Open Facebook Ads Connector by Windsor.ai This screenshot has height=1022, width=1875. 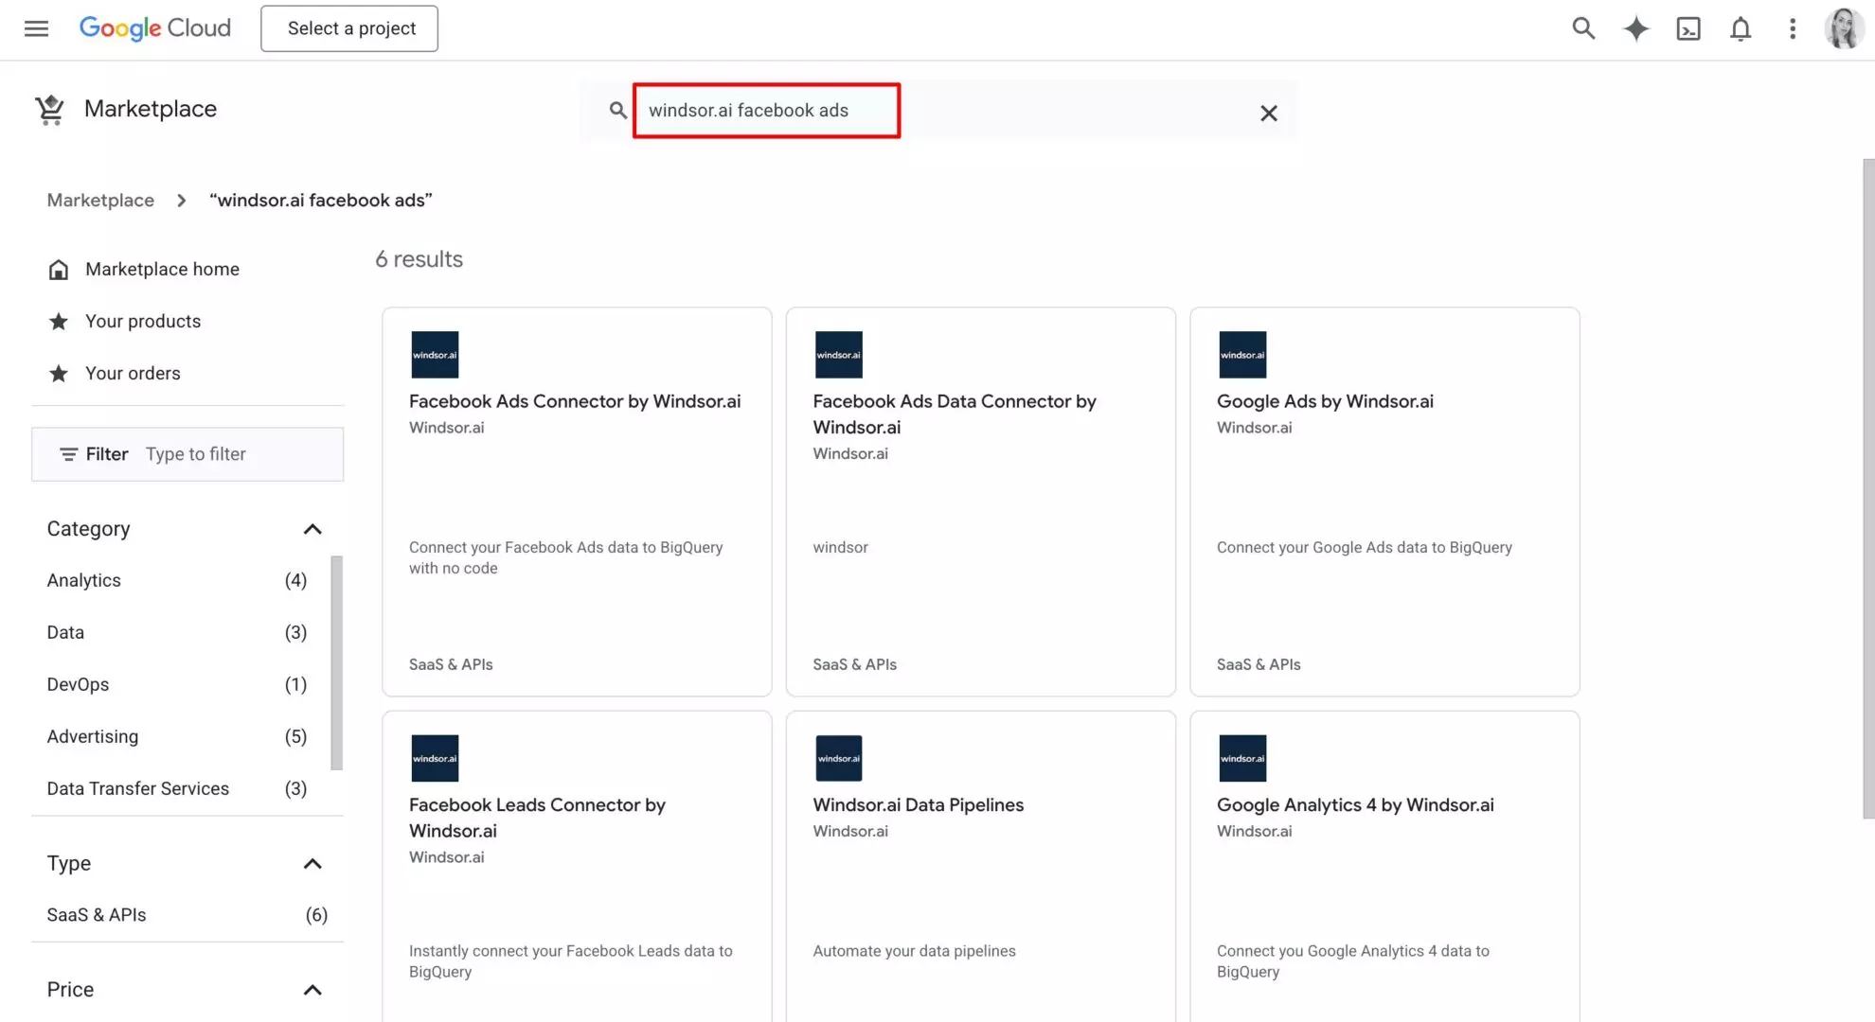pyautogui.click(x=575, y=401)
